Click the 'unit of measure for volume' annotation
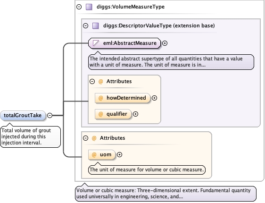265x203 pixels. point(147,169)
